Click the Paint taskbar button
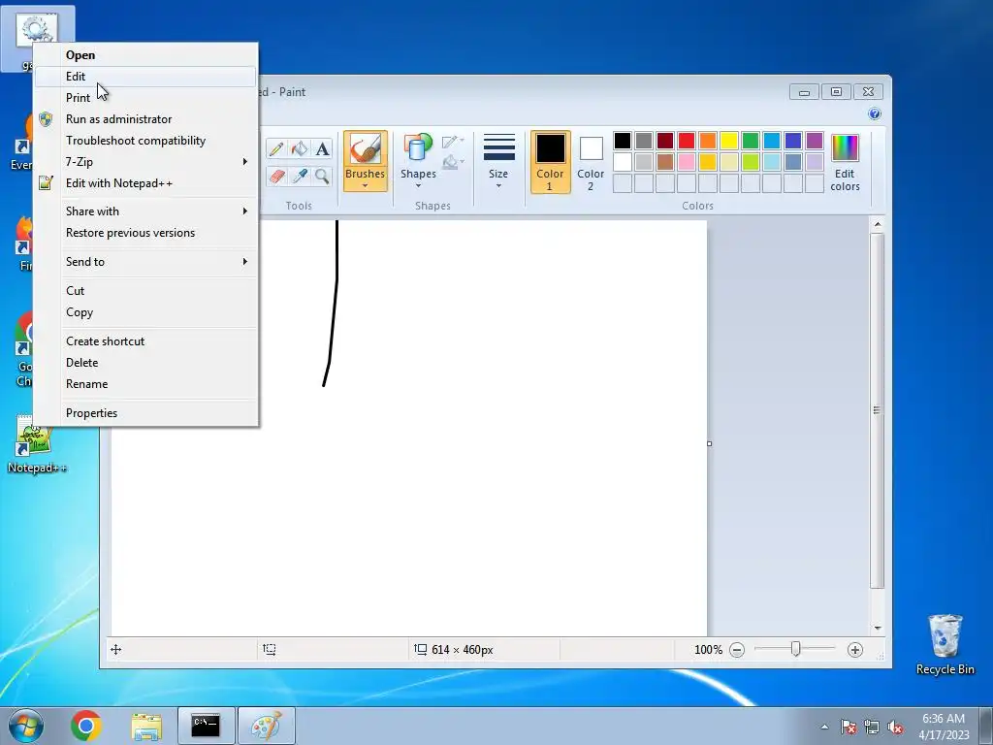993x745 pixels. tap(267, 726)
